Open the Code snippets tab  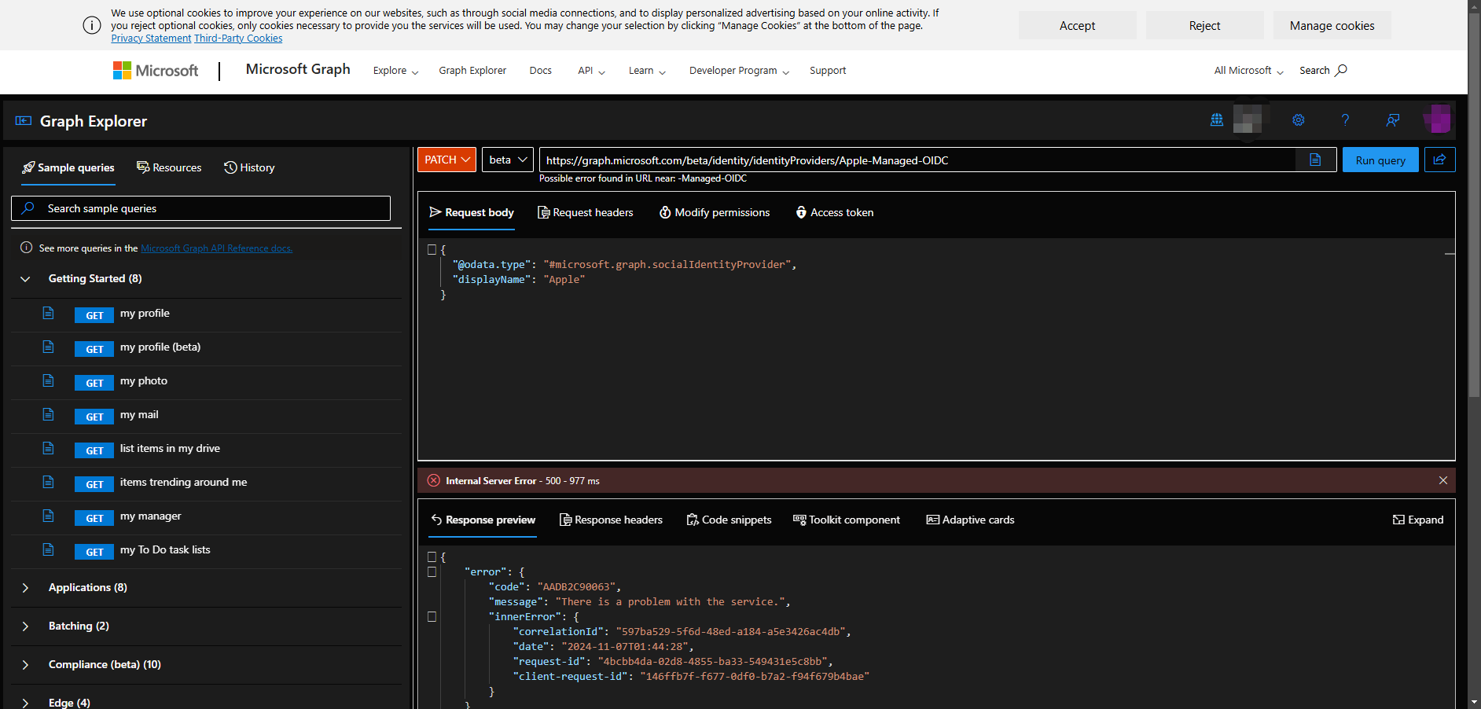(729, 520)
